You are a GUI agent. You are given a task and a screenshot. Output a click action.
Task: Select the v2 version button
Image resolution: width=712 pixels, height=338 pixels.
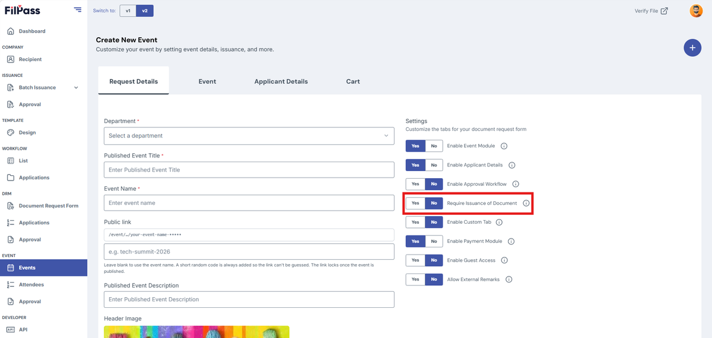pyautogui.click(x=145, y=11)
